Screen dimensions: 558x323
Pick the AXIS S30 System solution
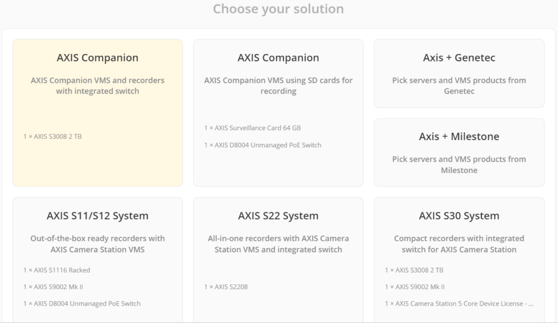point(459,256)
